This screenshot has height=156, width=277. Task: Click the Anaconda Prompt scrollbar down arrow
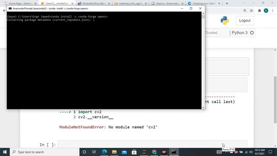point(203,107)
